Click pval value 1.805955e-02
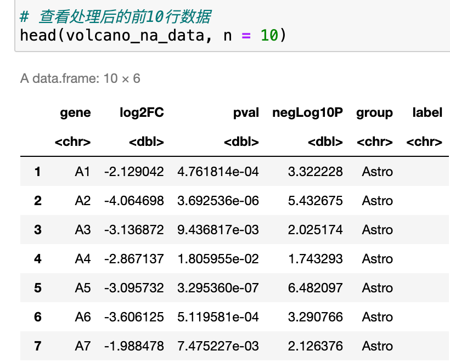 click(x=218, y=259)
